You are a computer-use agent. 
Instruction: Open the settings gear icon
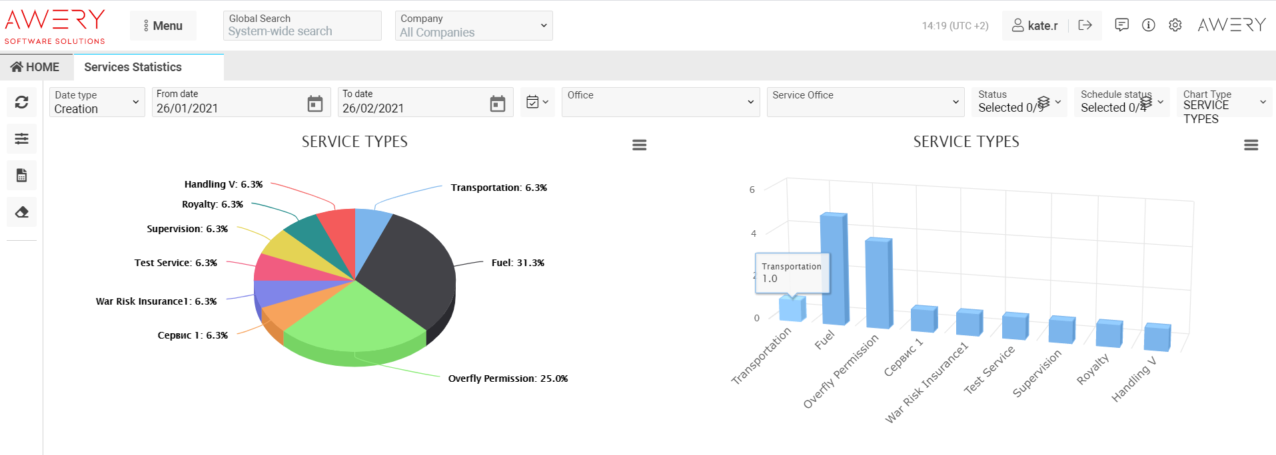(1175, 25)
